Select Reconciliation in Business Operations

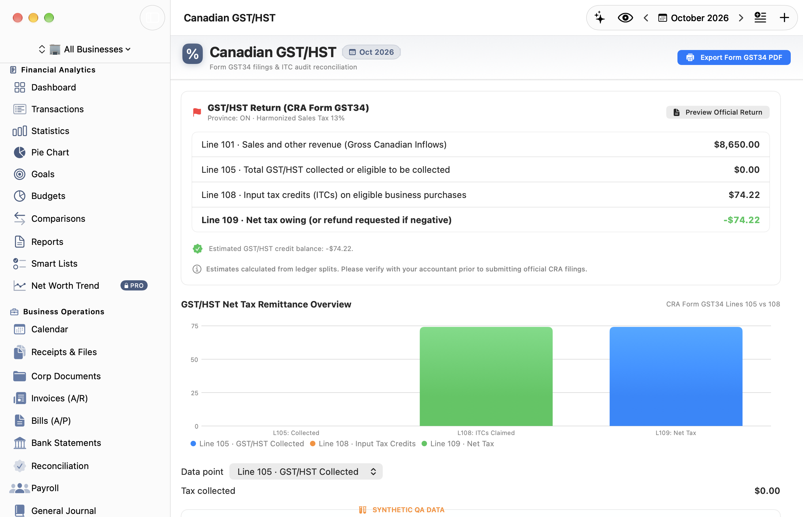[60, 466]
